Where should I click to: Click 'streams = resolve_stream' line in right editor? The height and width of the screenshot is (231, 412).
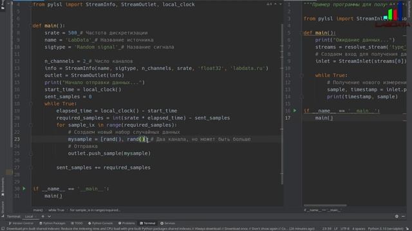pyautogui.click(x=361, y=47)
